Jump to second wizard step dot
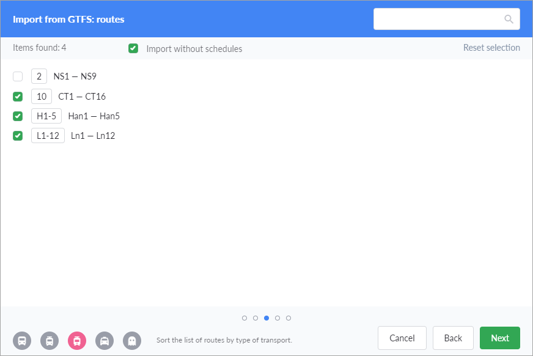 [x=255, y=318]
